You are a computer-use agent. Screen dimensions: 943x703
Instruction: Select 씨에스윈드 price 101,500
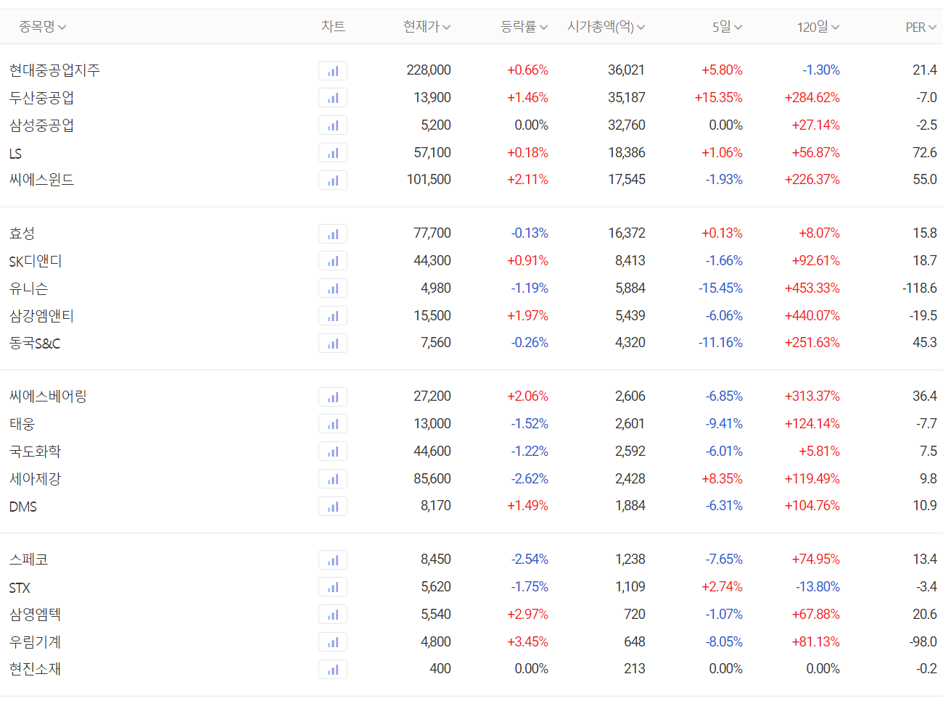pos(429,180)
